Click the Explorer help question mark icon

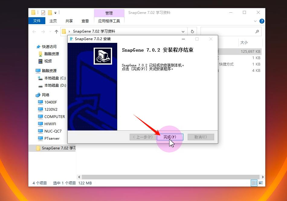click(x=262, y=21)
